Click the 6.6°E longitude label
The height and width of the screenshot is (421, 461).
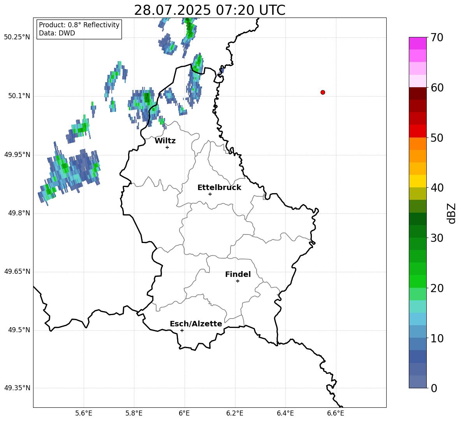[336, 413]
